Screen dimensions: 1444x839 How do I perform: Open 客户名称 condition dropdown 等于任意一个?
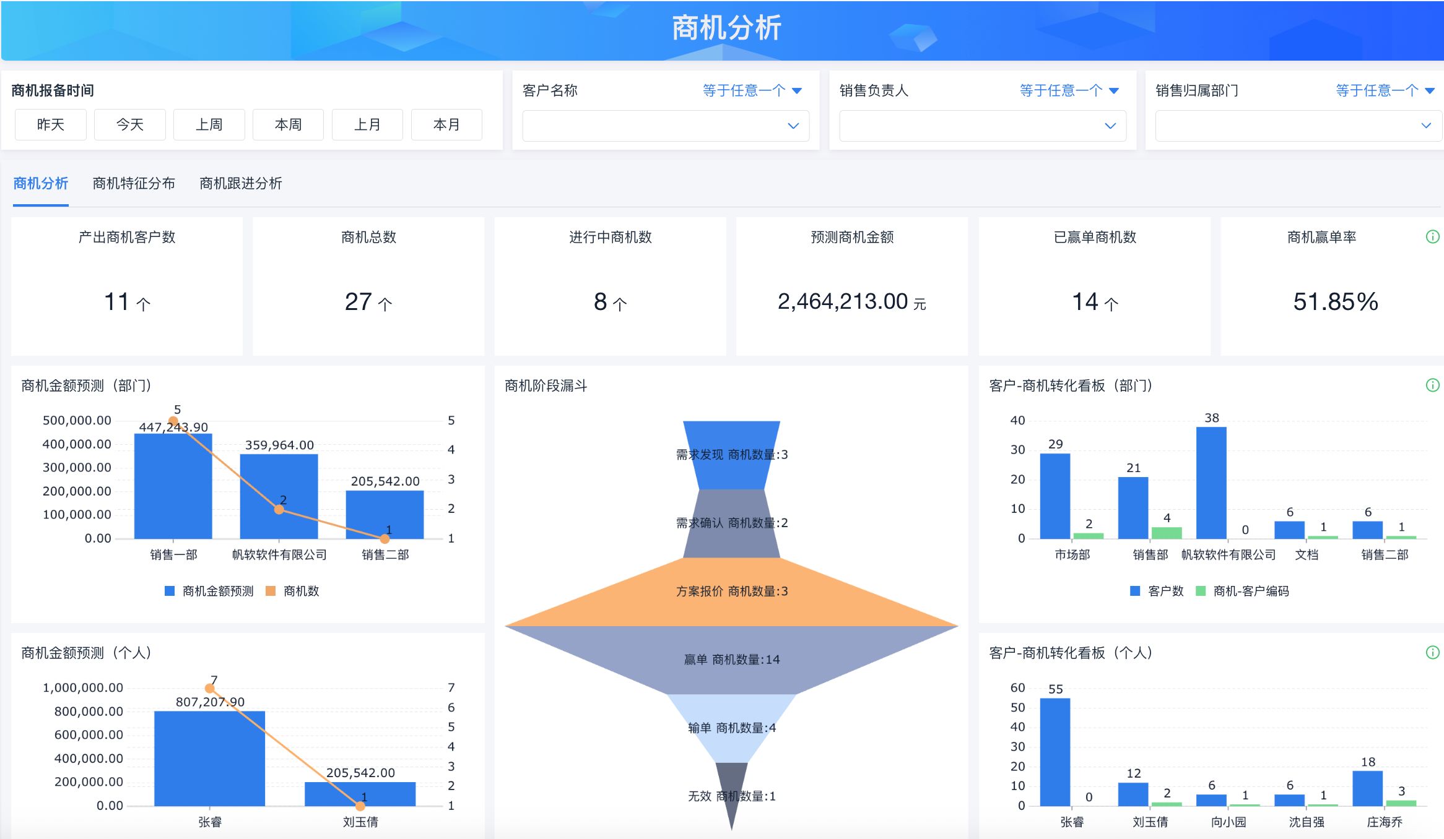(752, 91)
